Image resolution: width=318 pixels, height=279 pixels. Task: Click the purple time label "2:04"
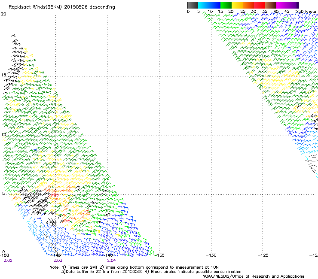coord(112,261)
